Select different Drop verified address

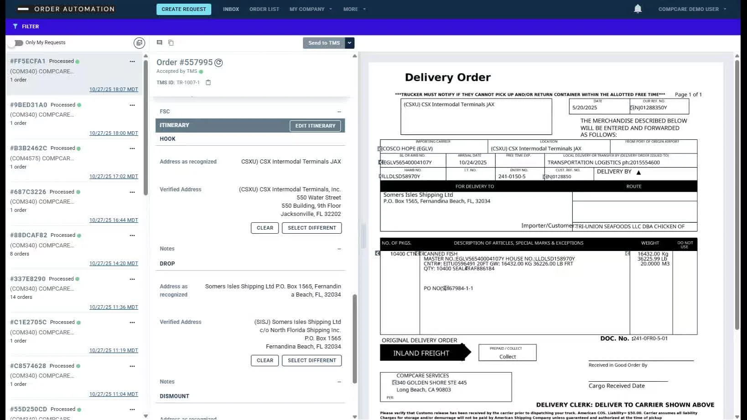311,360
